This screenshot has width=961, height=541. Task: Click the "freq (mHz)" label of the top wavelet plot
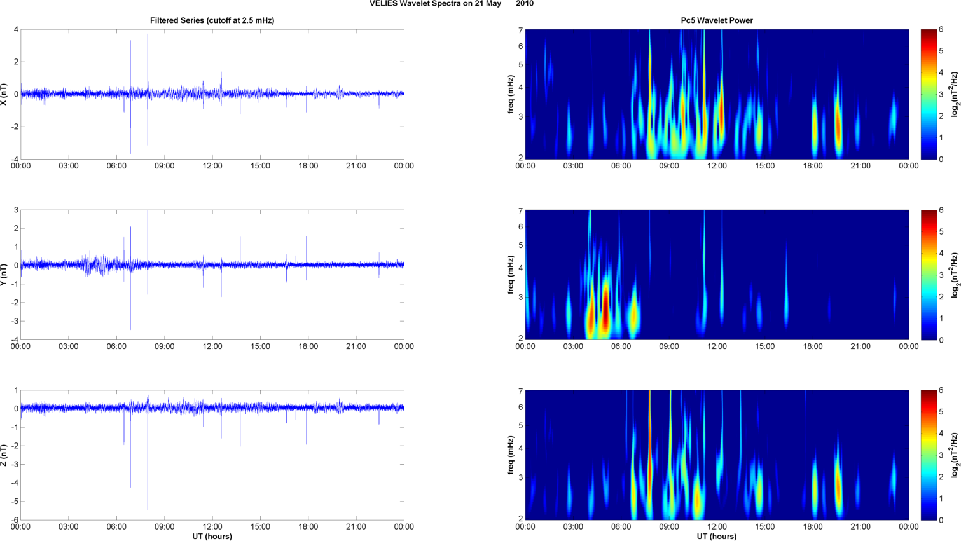click(x=511, y=94)
